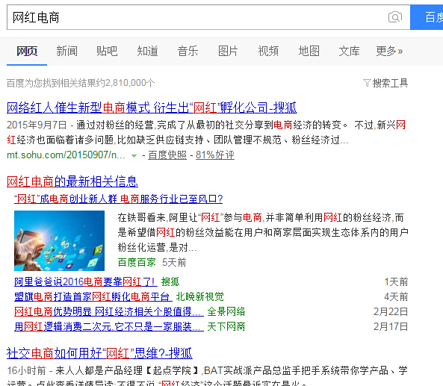
Task: Click the 全景网络 source label
Action: pos(226,312)
